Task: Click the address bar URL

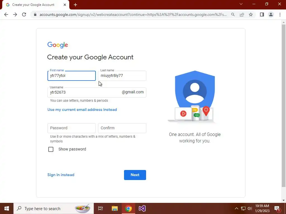Action: (133, 14)
